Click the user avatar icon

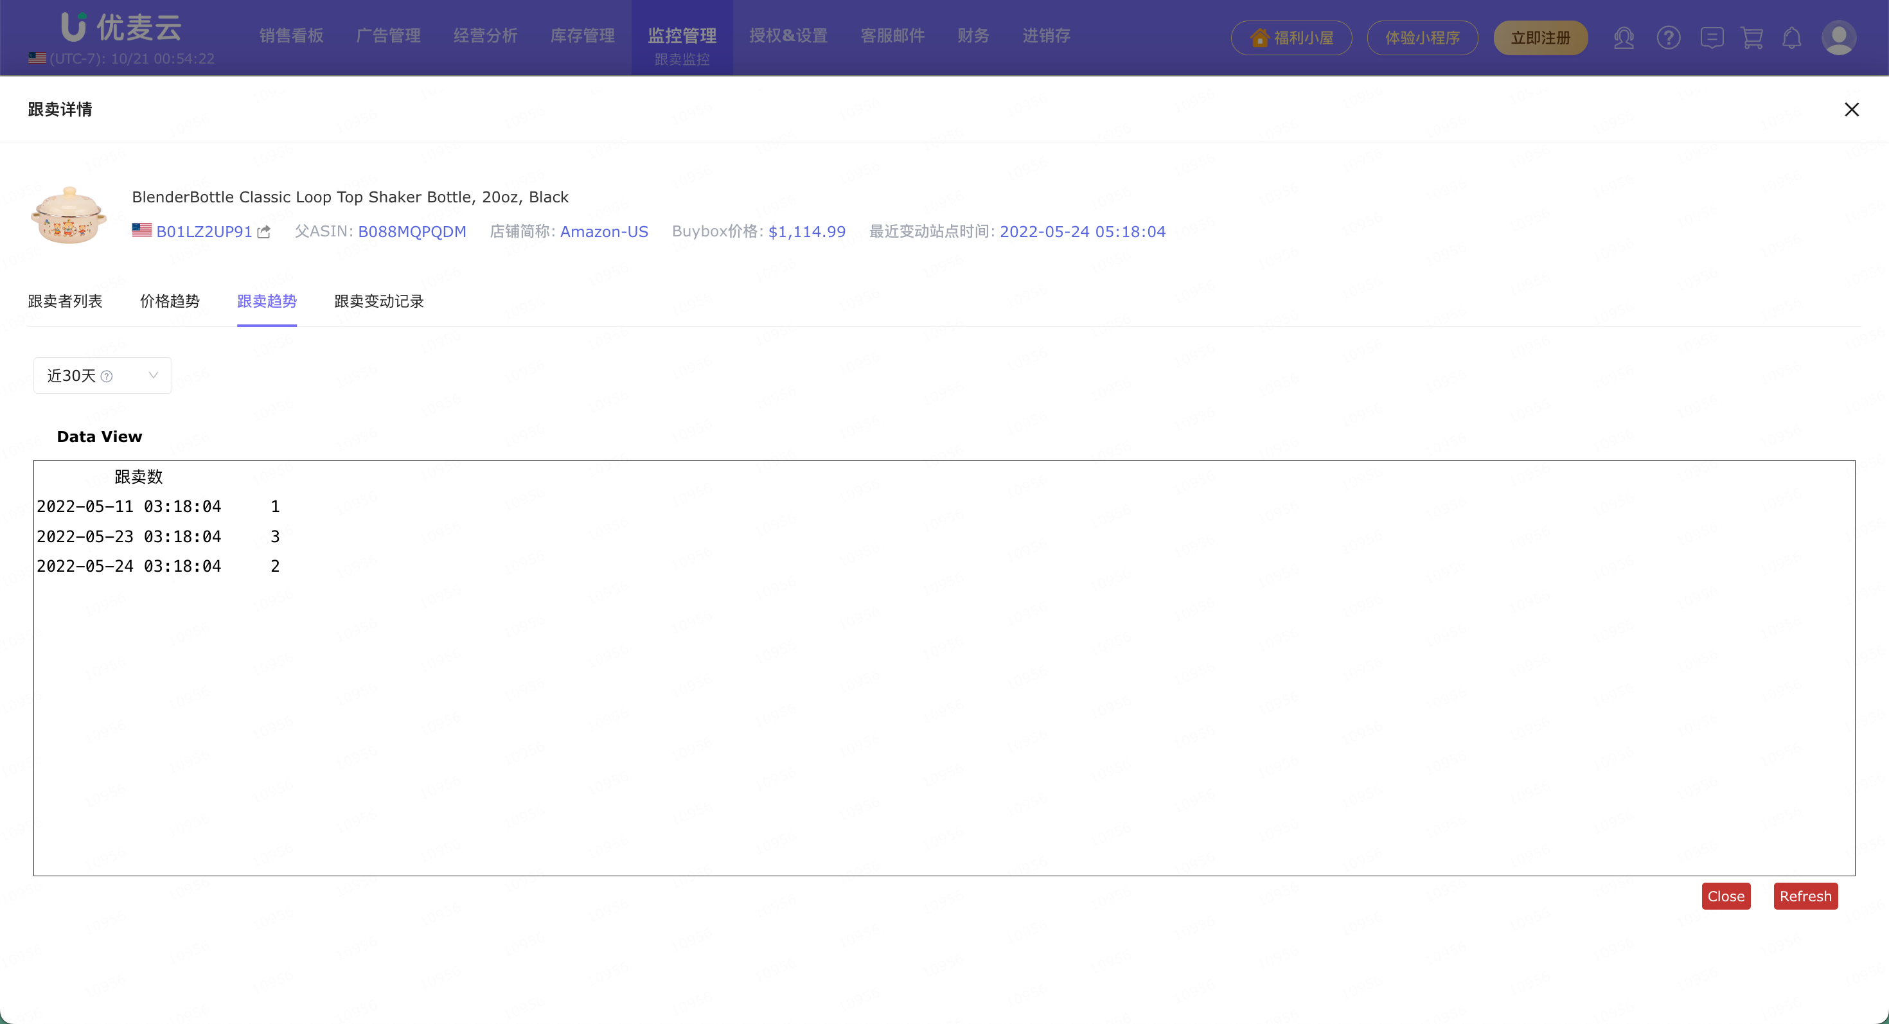click(1838, 37)
